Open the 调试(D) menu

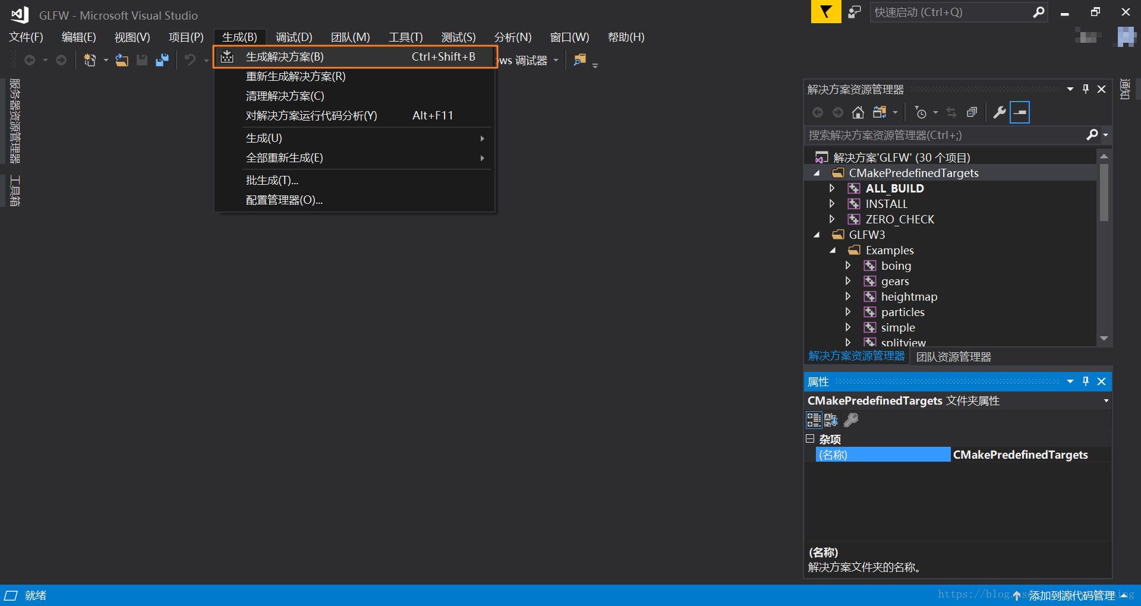294,37
